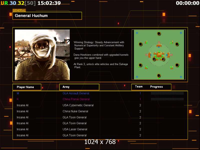
Task: Click the Rank 3 unlock tip text
Action: 101,66
